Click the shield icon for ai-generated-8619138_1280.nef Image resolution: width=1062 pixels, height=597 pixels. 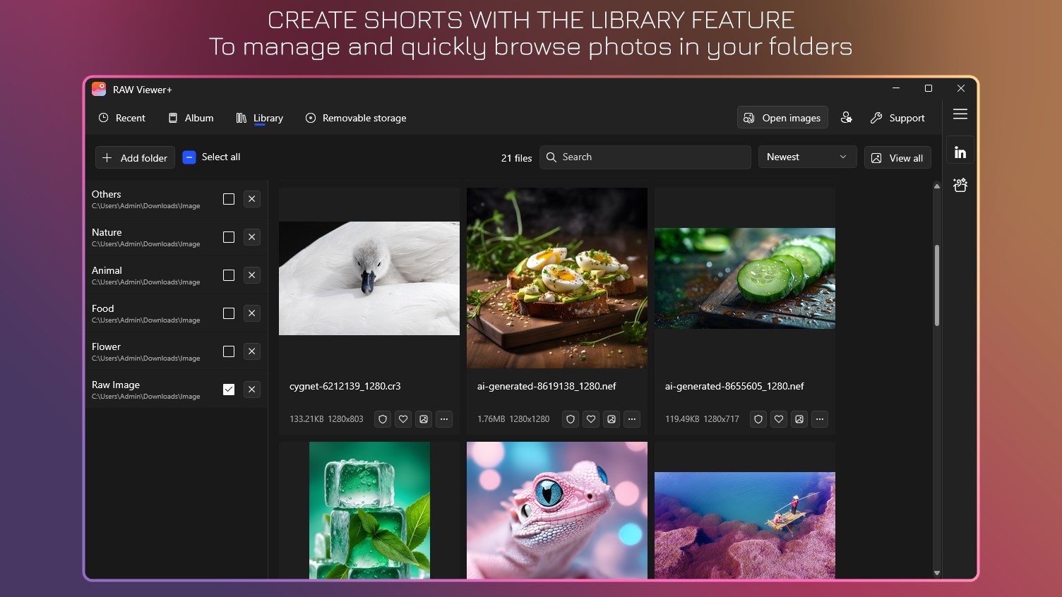pyautogui.click(x=571, y=419)
